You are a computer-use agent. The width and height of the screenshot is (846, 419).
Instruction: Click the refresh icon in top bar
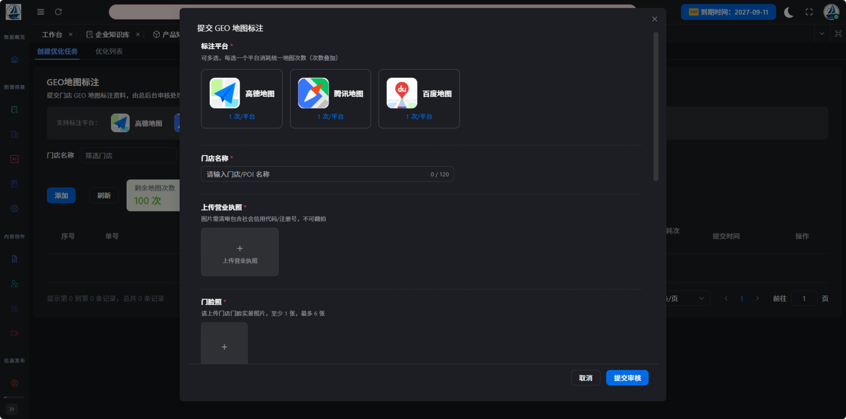pos(58,12)
